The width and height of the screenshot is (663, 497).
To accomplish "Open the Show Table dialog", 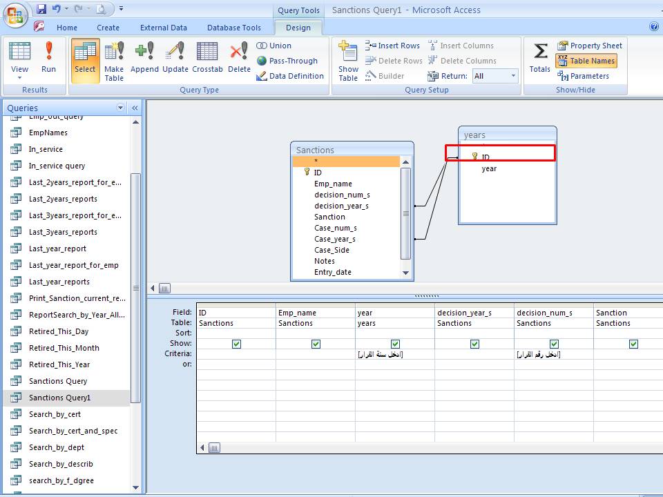I will point(348,61).
